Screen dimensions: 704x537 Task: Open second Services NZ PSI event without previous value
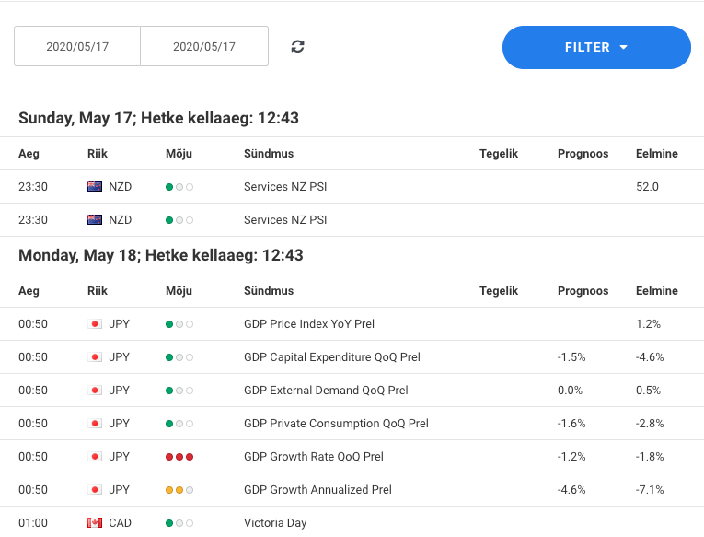pyautogui.click(x=285, y=220)
